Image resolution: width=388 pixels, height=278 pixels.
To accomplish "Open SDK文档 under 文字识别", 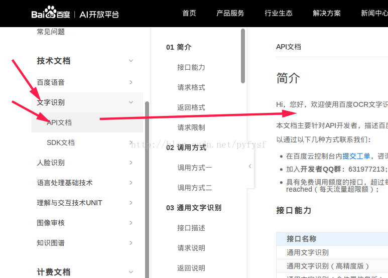I will [x=61, y=143].
